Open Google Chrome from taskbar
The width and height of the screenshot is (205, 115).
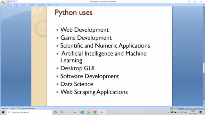[95, 112]
